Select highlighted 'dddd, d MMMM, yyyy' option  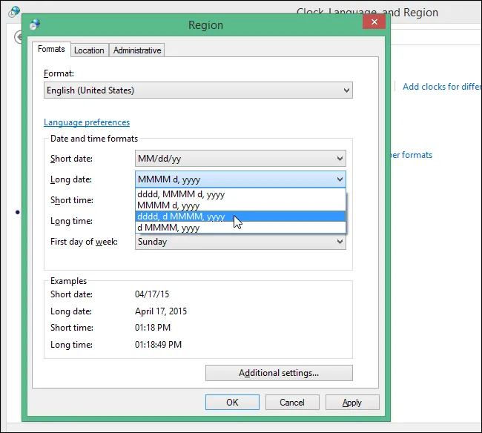[x=240, y=216]
